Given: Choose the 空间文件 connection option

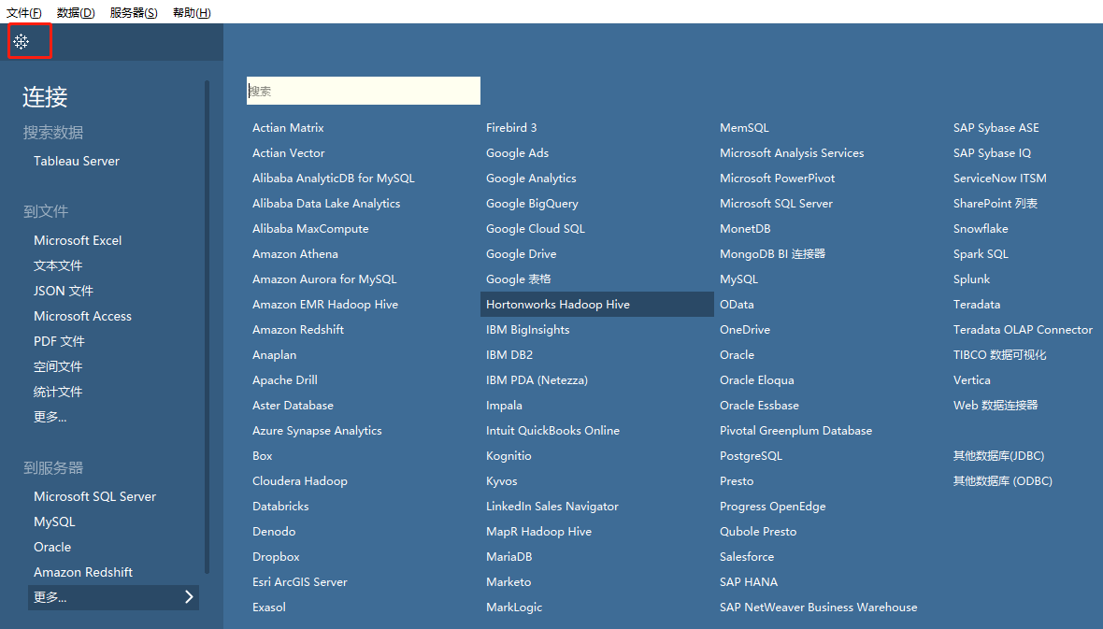Looking at the screenshot, I should point(58,366).
